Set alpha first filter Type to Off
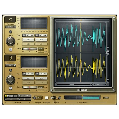Screen dimensions: 119x119 pos(24,35)
